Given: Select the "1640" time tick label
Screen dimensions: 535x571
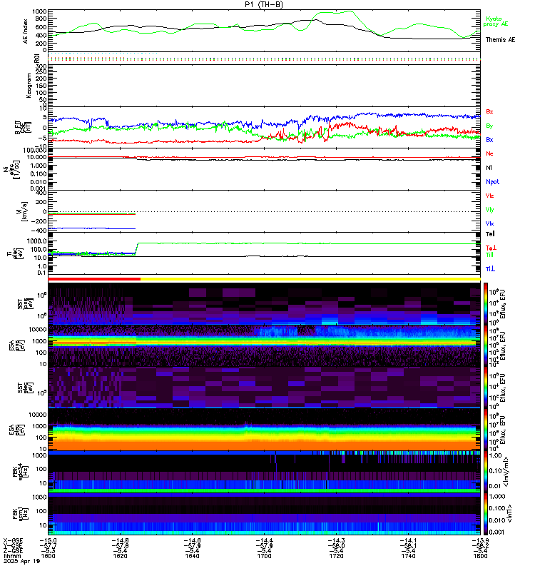Looking at the screenshot, I should point(192,556).
